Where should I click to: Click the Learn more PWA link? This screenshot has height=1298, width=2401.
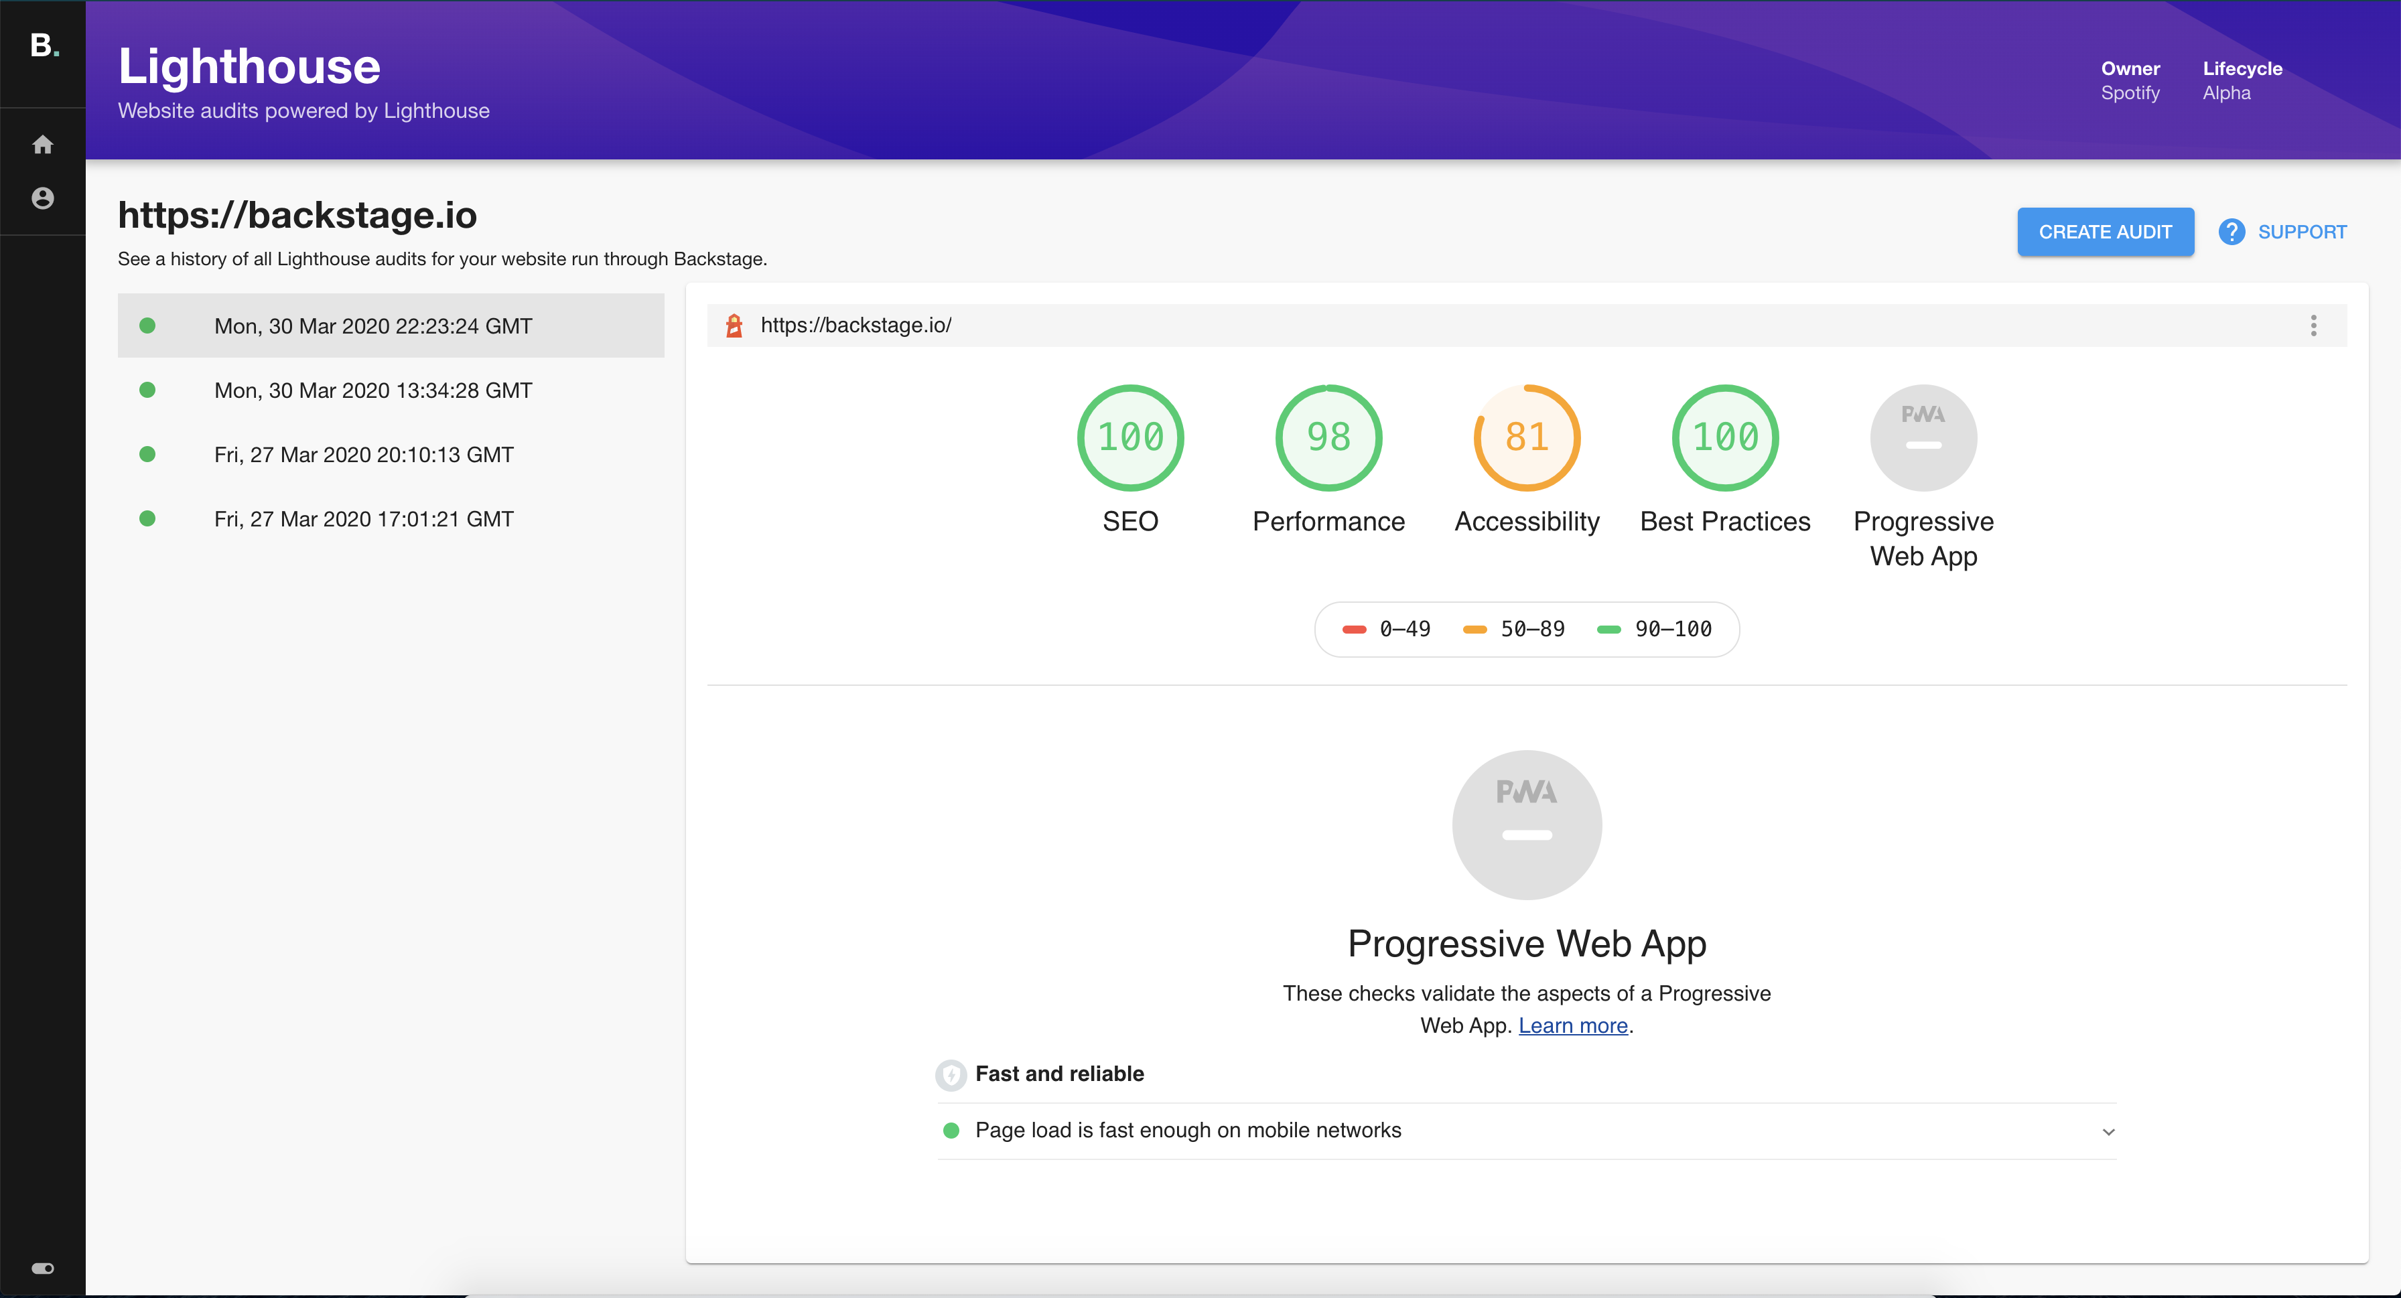coord(1572,1025)
